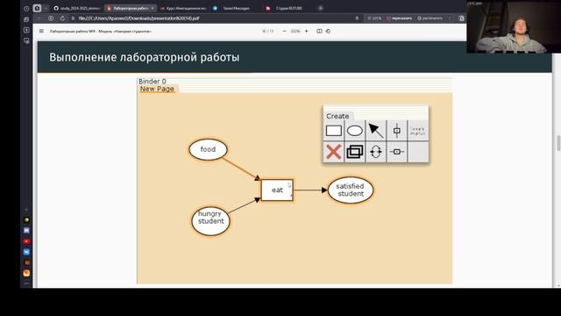Select the rectangle transition tool in Create palette

[333, 131]
